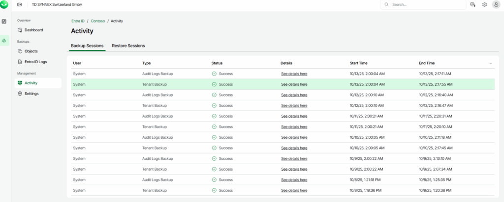Select the green Entra ID rail icon

[x=4, y=40]
